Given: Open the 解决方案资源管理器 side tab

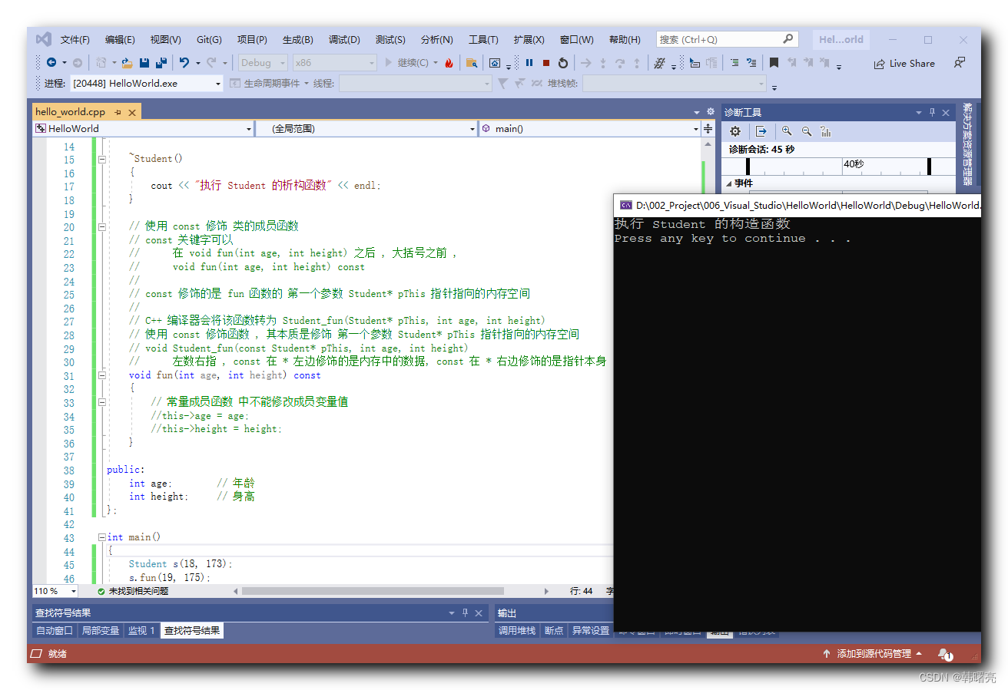Looking at the screenshot, I should point(967,144).
